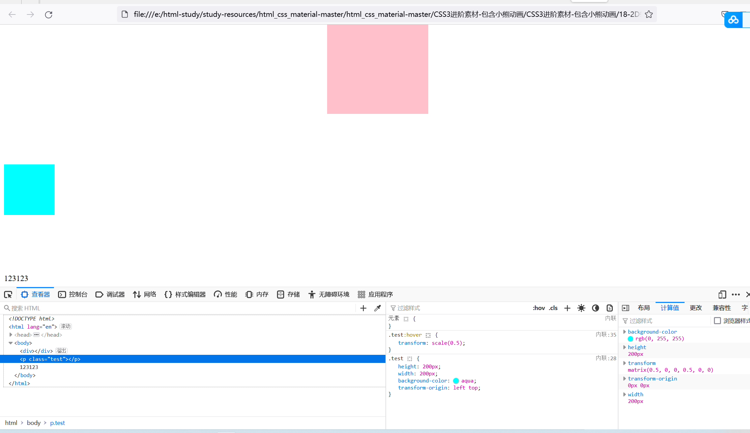The height and width of the screenshot is (433, 750).
Task: Add new node with plus icon
Action: click(363, 308)
